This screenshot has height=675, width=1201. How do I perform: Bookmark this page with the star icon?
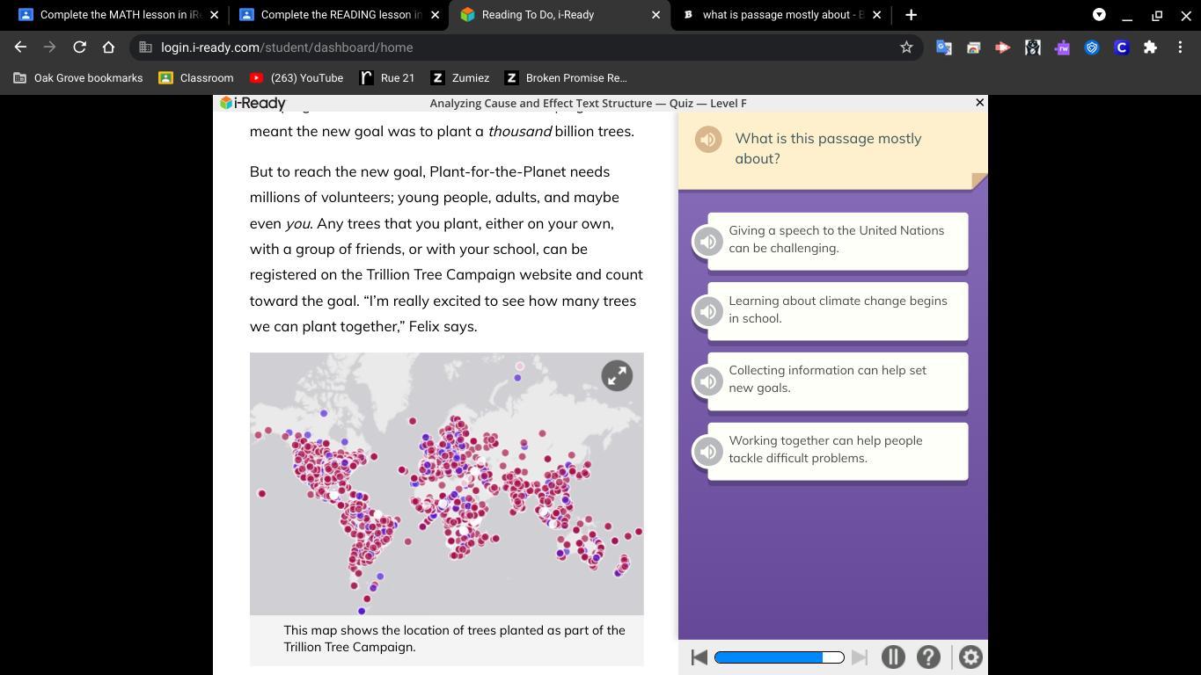tap(906, 47)
